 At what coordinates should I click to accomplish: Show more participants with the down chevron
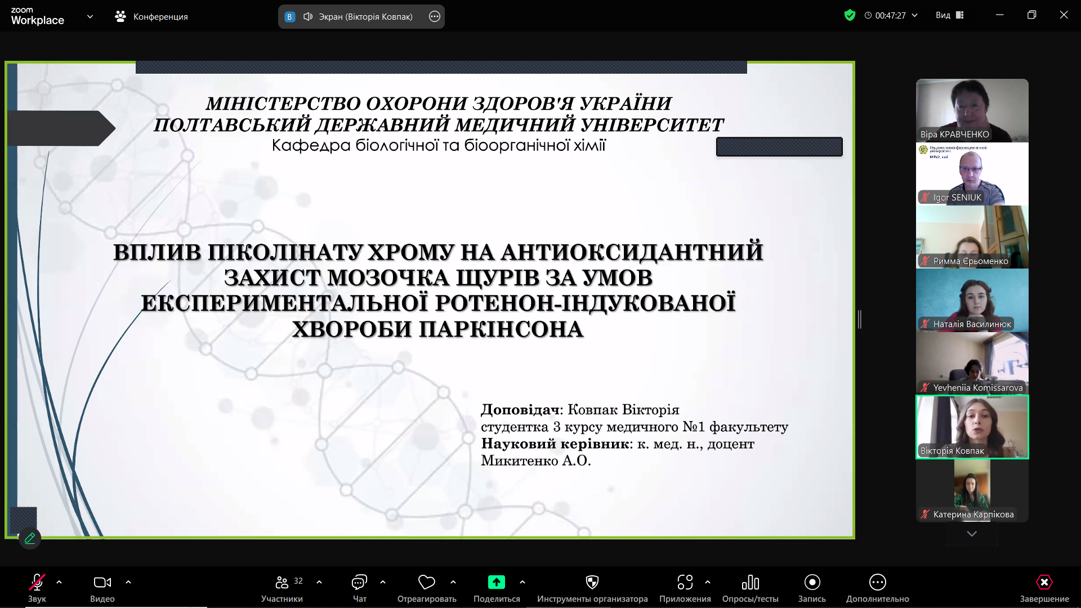[x=972, y=534]
